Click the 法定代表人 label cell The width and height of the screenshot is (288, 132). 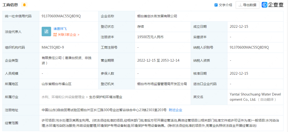coord(21,32)
